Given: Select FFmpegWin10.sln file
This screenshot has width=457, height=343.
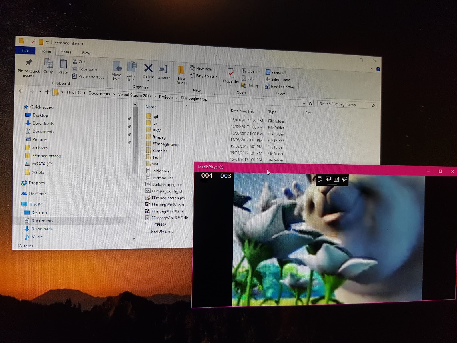Looking at the screenshot, I should 164,211.
